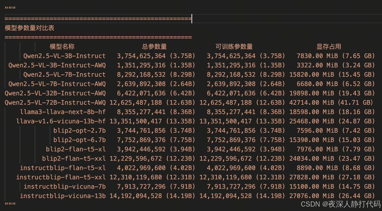The height and width of the screenshot is (211, 382).
Task: Click total params 3,744,761,856 (3.74B) in 总参数量 column
Action: 156,131
